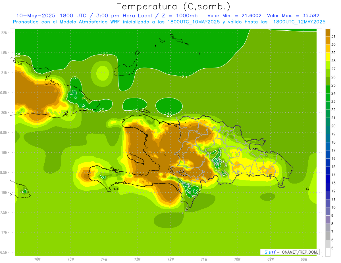
Task: Click the 'Temperatura (C,somb.)' chart title
Action: click(x=174, y=7)
